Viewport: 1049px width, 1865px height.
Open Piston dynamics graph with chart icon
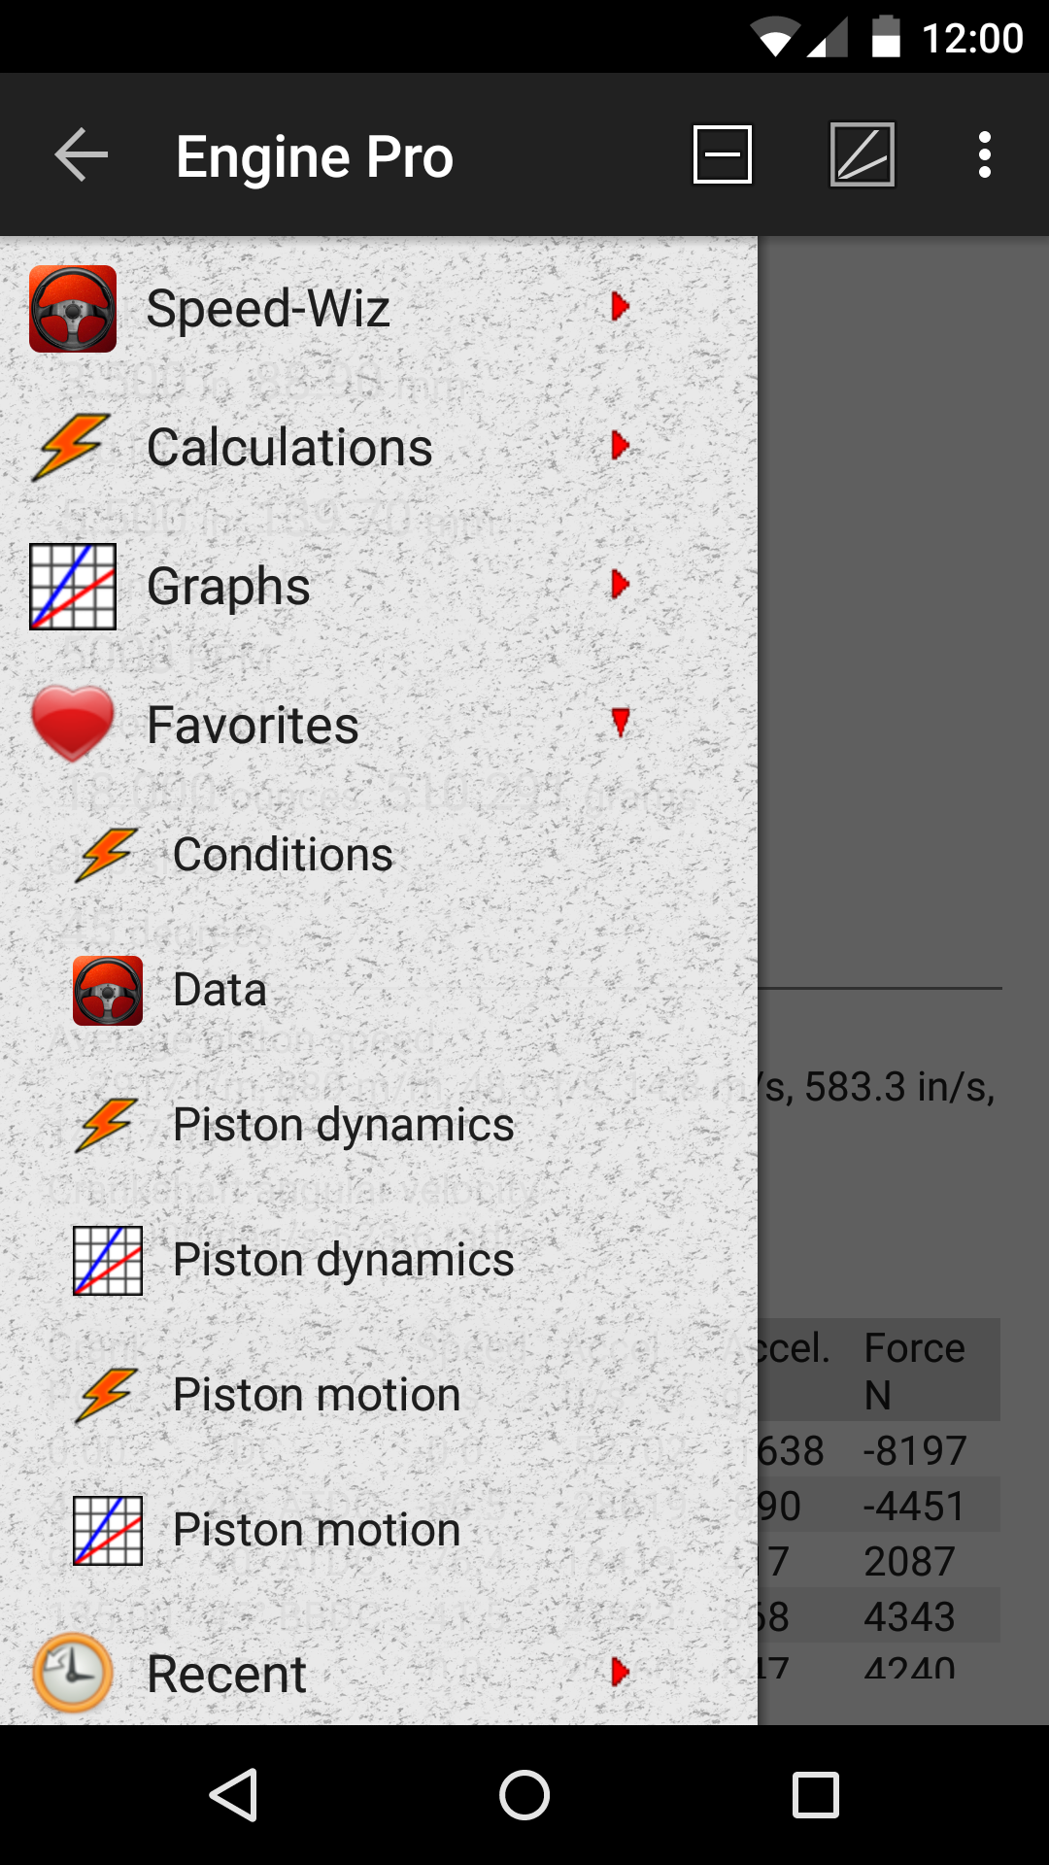[343, 1260]
